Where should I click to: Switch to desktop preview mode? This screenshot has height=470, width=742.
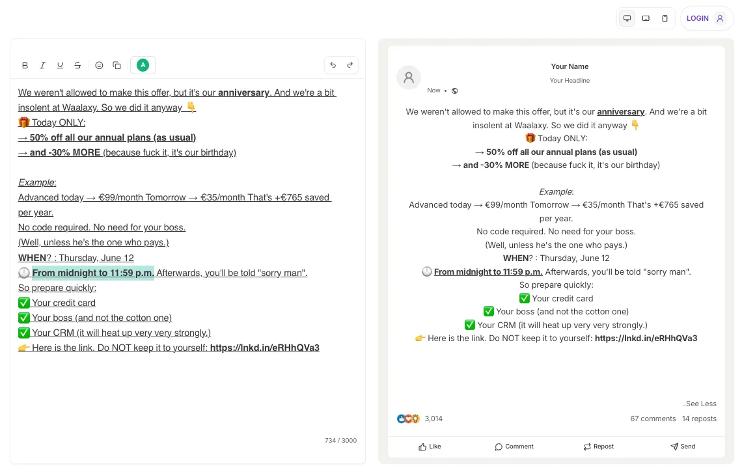pos(627,18)
